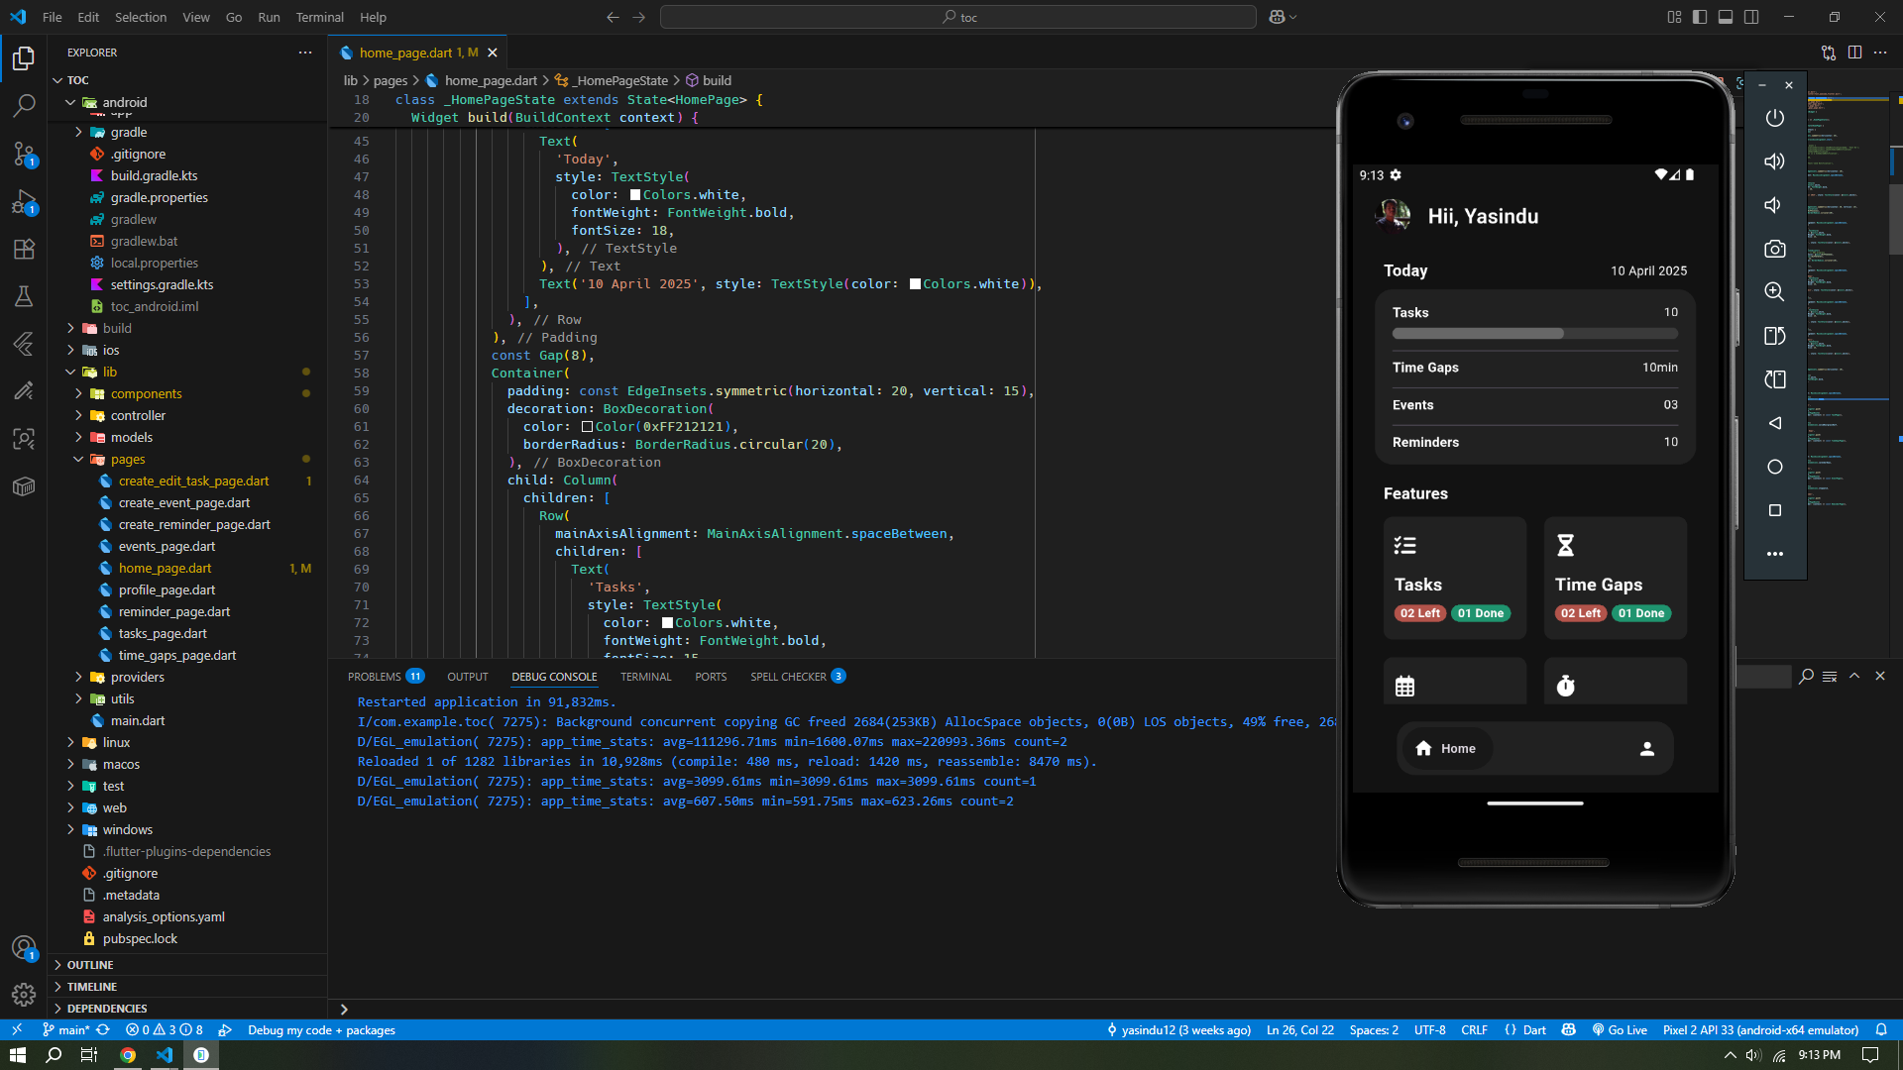Click white color swatch on line 48
The height and width of the screenshot is (1070, 1903).
point(635,195)
